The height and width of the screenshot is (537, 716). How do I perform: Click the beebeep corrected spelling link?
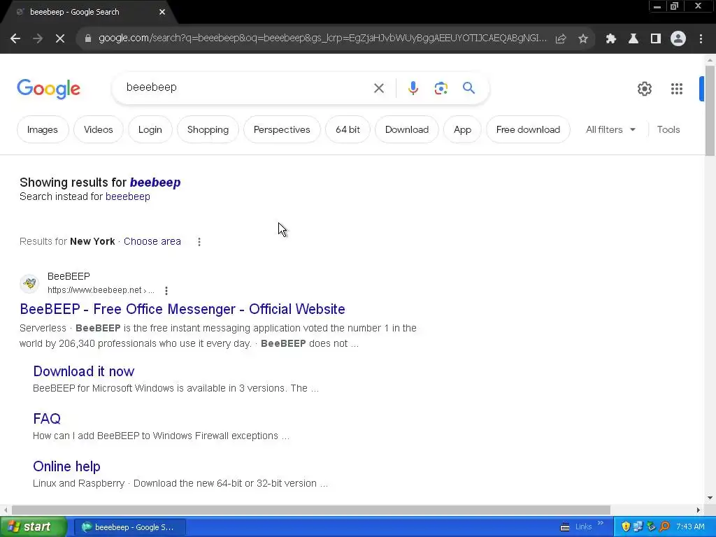[155, 182]
